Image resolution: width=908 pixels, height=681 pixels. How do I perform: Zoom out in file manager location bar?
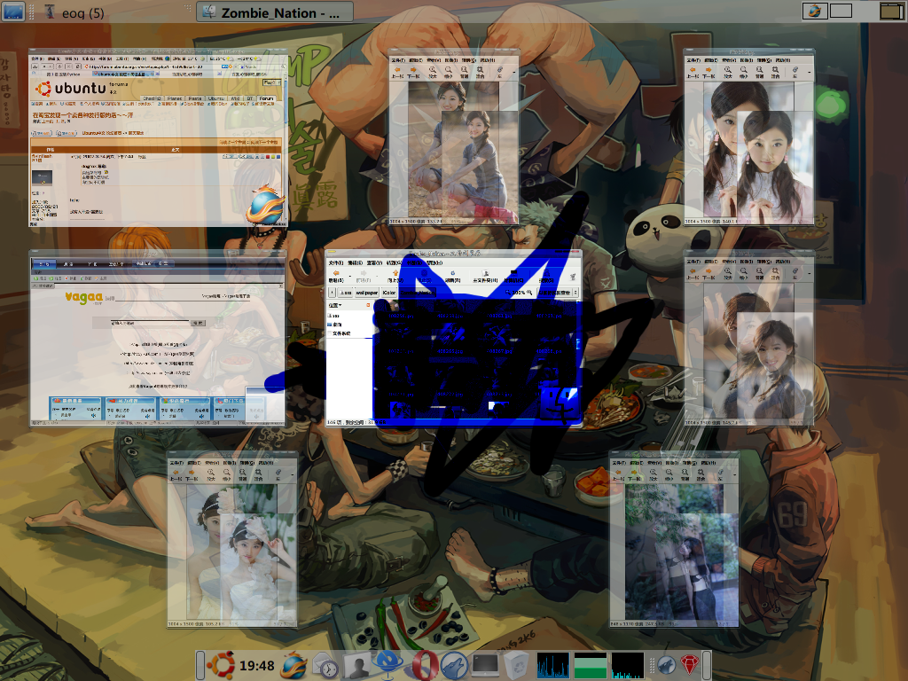(508, 293)
